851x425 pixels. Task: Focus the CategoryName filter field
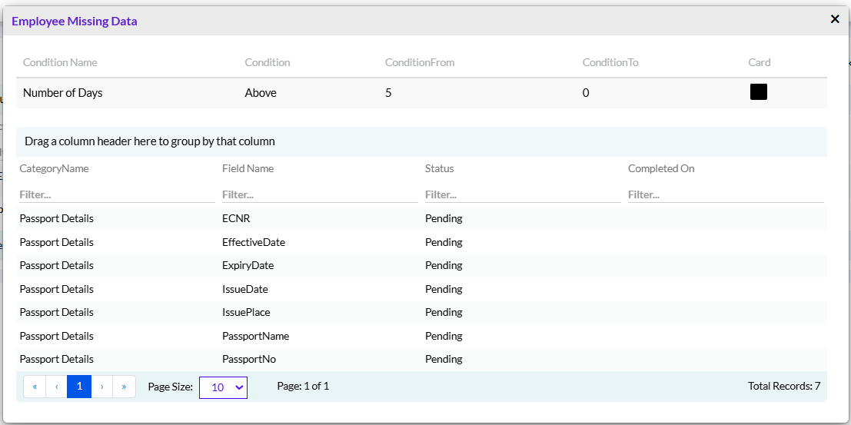[117, 194]
